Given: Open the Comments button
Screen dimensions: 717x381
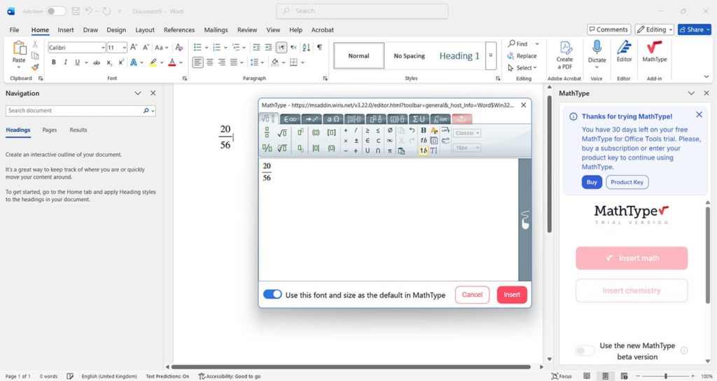Looking at the screenshot, I should (x=608, y=29).
